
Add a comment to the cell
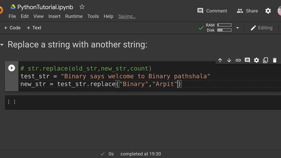[247, 60]
